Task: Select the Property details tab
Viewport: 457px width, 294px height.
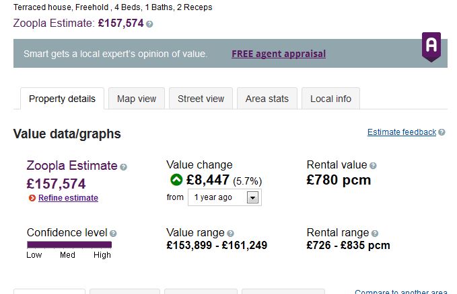Action: tap(62, 99)
